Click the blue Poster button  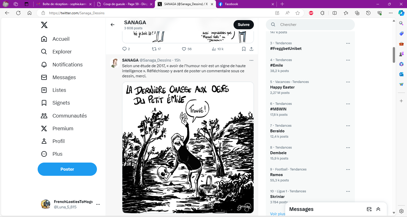coord(67,169)
